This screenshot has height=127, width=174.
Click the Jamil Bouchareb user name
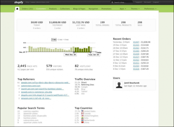click(132, 83)
